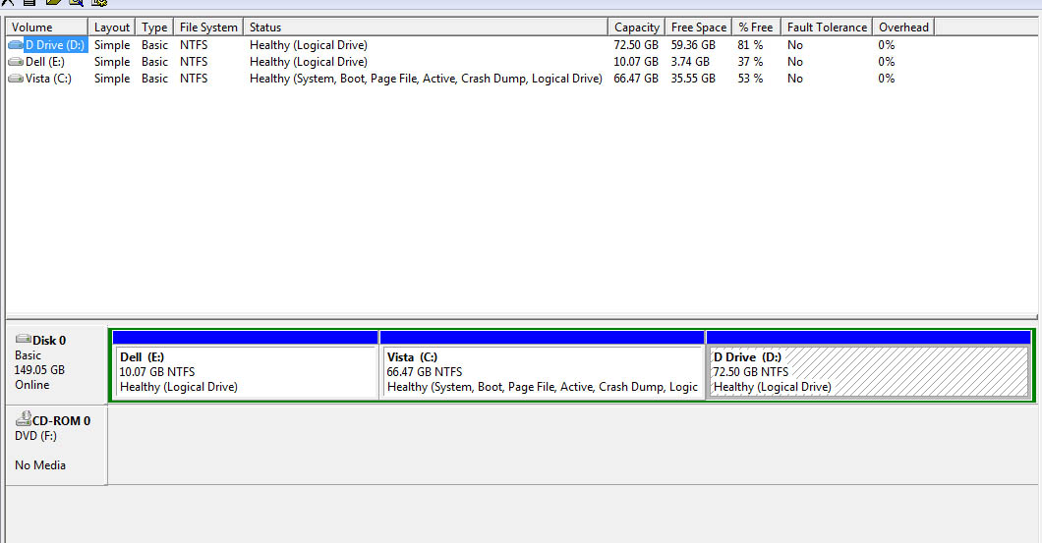Click the '66.47 GB' capacity cell

(636, 79)
